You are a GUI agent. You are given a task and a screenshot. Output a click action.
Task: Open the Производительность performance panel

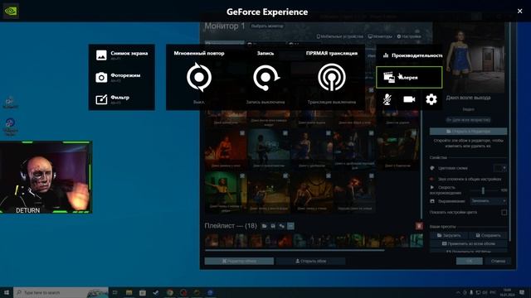[x=409, y=55]
